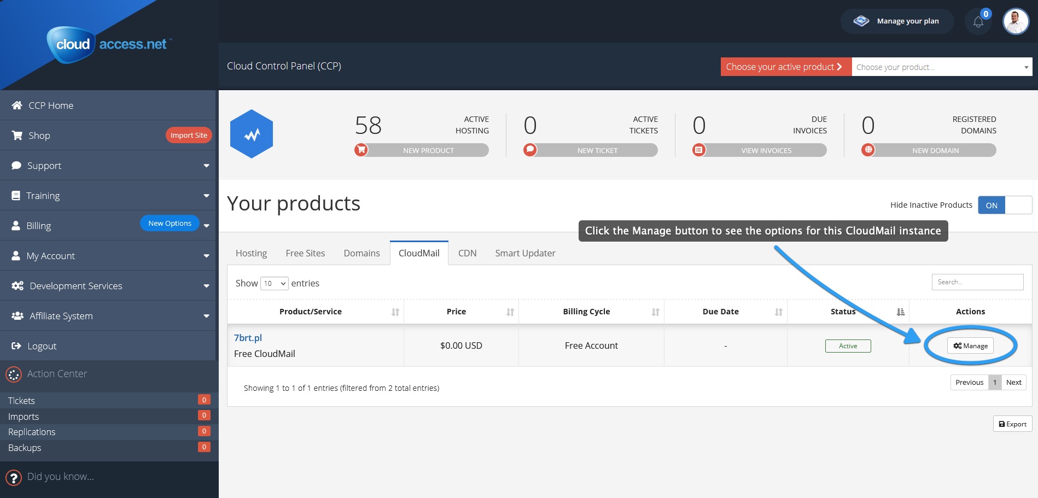This screenshot has height=498, width=1038.
Task: Click the blue hexagon activity icon
Action: click(252, 134)
